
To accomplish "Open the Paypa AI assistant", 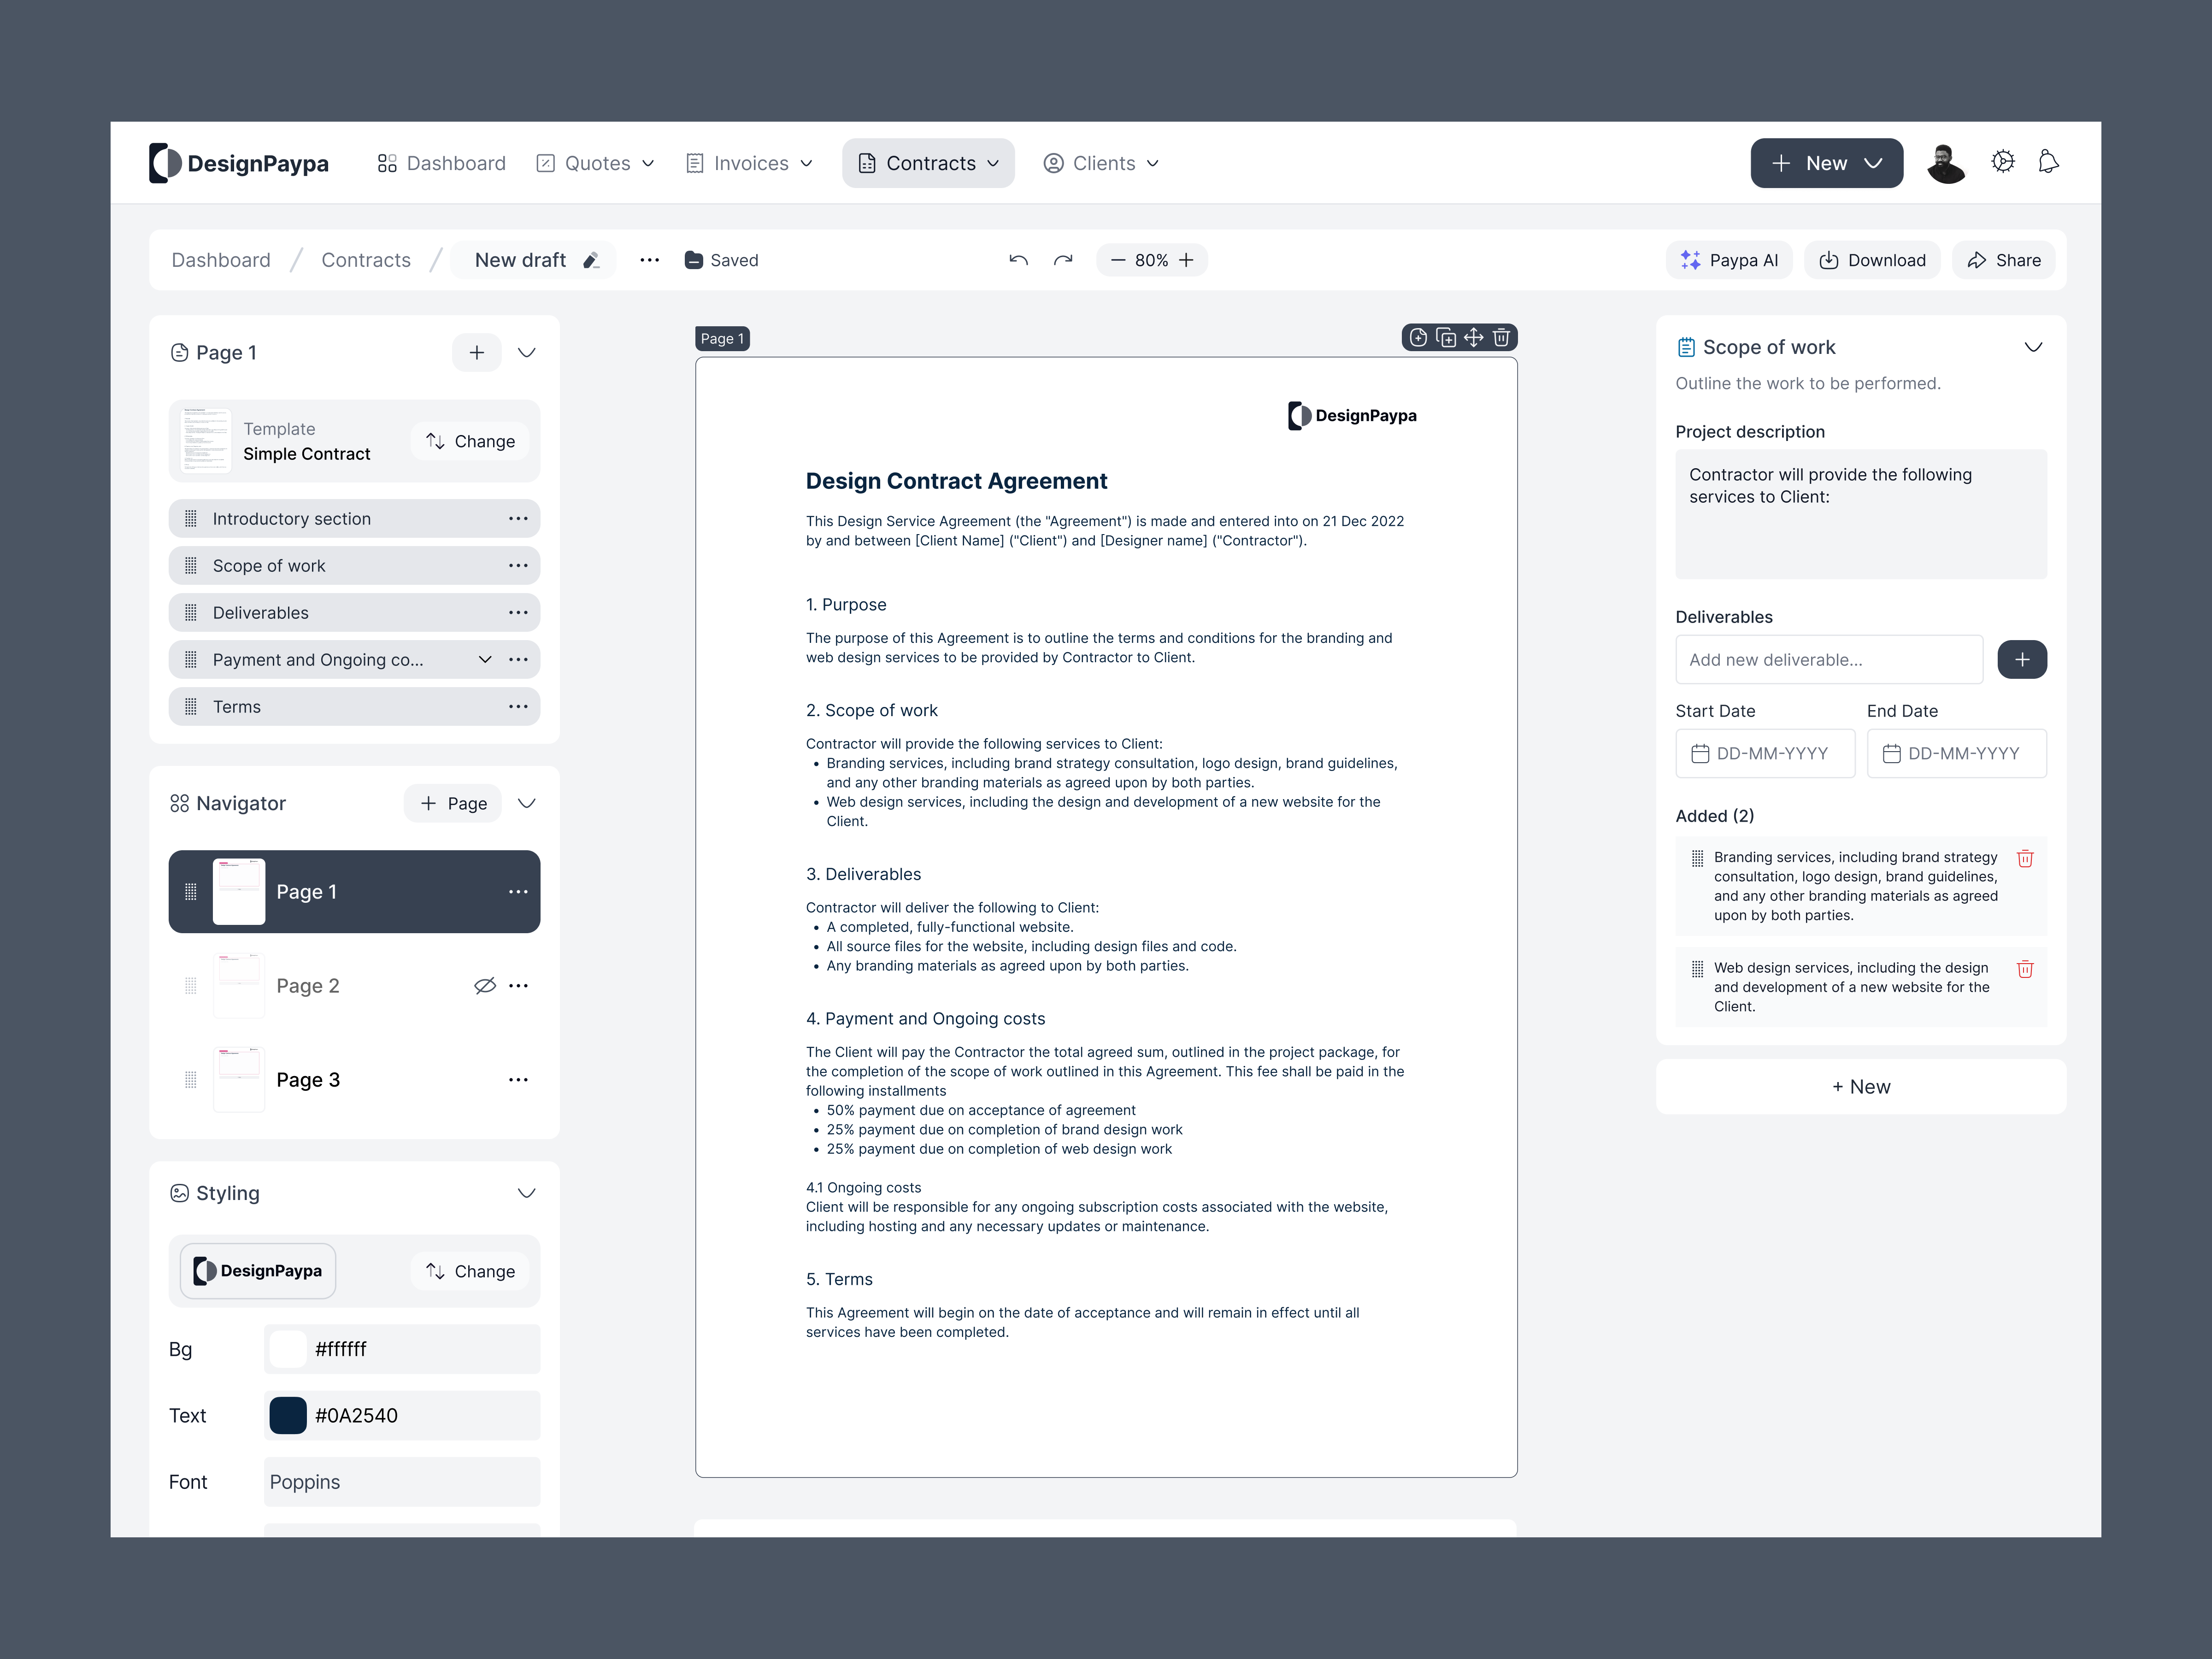I will tap(1729, 260).
